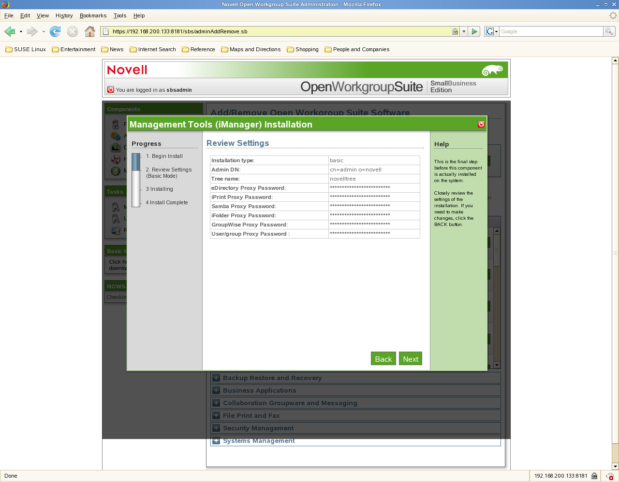Click the lifebuoy icon under Components
Image resolution: width=619 pixels, height=482 pixels.
[x=116, y=159]
